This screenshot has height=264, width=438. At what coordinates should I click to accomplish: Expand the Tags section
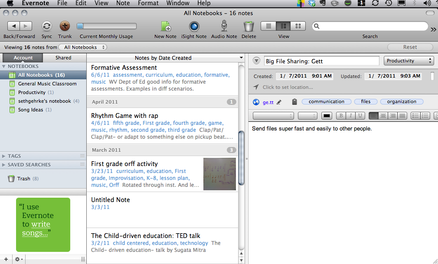click(4, 156)
